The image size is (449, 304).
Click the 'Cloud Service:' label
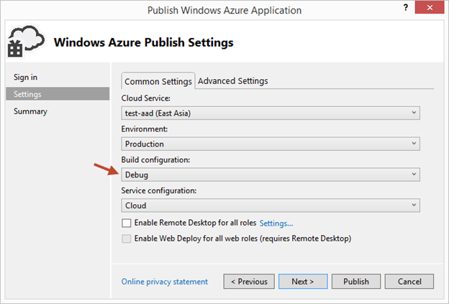pos(146,98)
